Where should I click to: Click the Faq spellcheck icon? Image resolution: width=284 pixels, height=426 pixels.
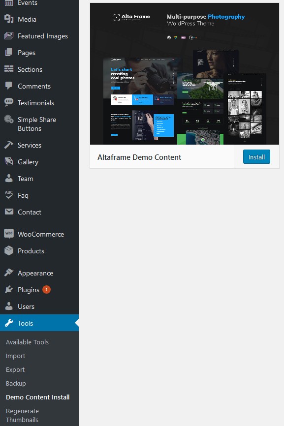click(x=9, y=195)
